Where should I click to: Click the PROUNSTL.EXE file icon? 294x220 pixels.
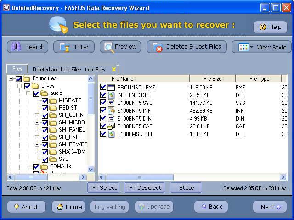click(111, 88)
